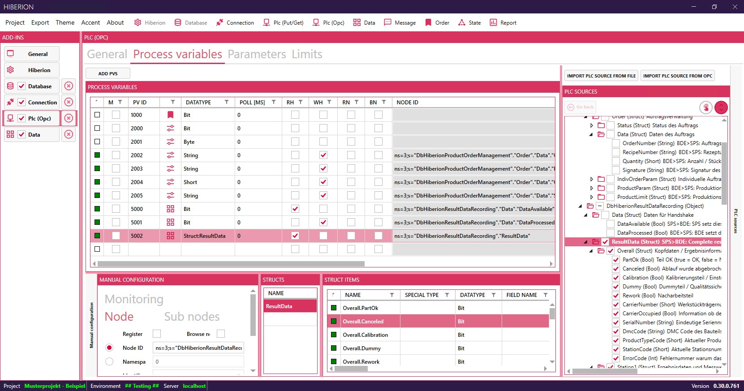Open the Project menu
This screenshot has width=744, height=391.
click(x=15, y=22)
